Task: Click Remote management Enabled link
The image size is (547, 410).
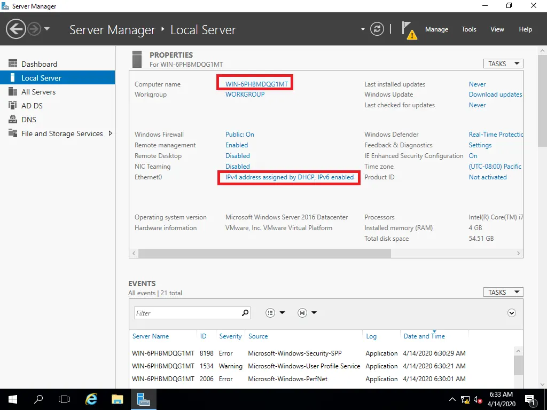Action: (237, 145)
